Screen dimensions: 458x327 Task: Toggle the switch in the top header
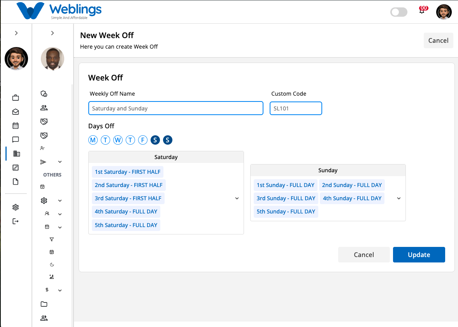399,12
